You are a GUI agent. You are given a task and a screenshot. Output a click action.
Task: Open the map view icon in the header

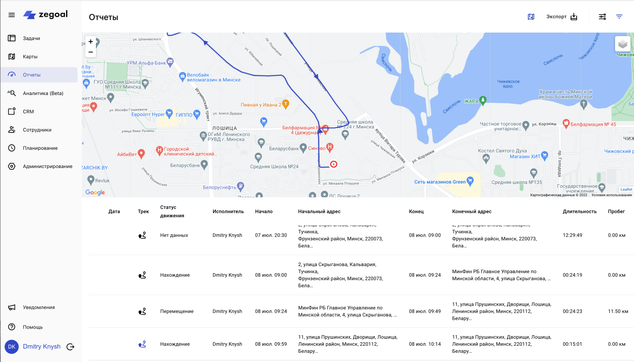click(x=531, y=16)
